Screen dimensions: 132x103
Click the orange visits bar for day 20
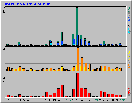[82, 64]
